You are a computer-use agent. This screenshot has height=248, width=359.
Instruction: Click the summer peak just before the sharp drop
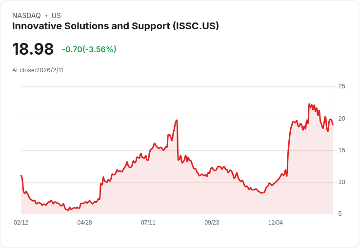pyautogui.click(x=177, y=120)
